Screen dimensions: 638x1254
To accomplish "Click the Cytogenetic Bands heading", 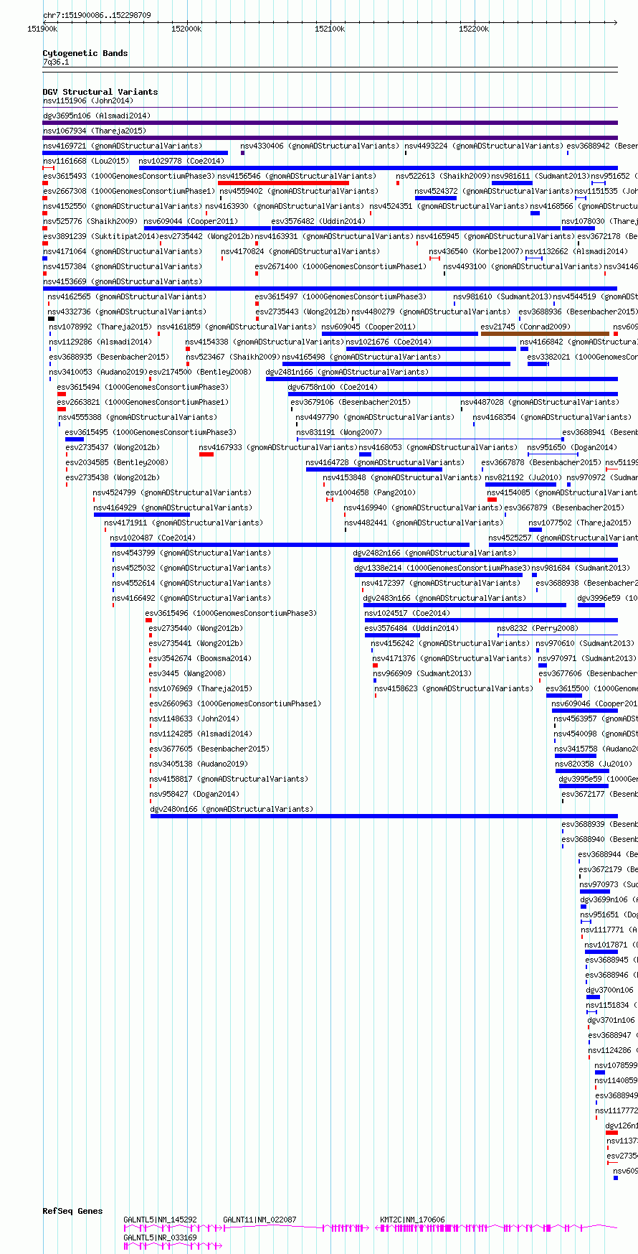I will point(85,53).
